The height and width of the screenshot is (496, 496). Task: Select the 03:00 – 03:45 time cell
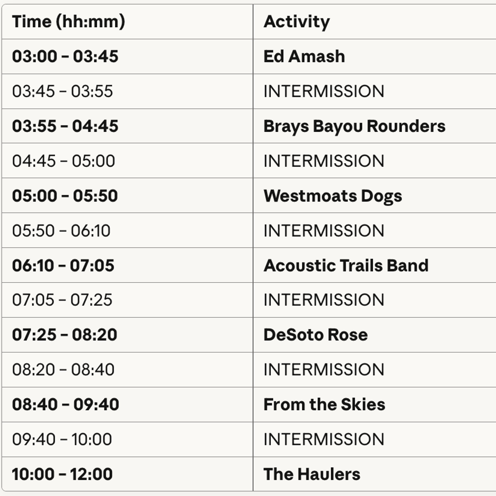tap(65, 57)
